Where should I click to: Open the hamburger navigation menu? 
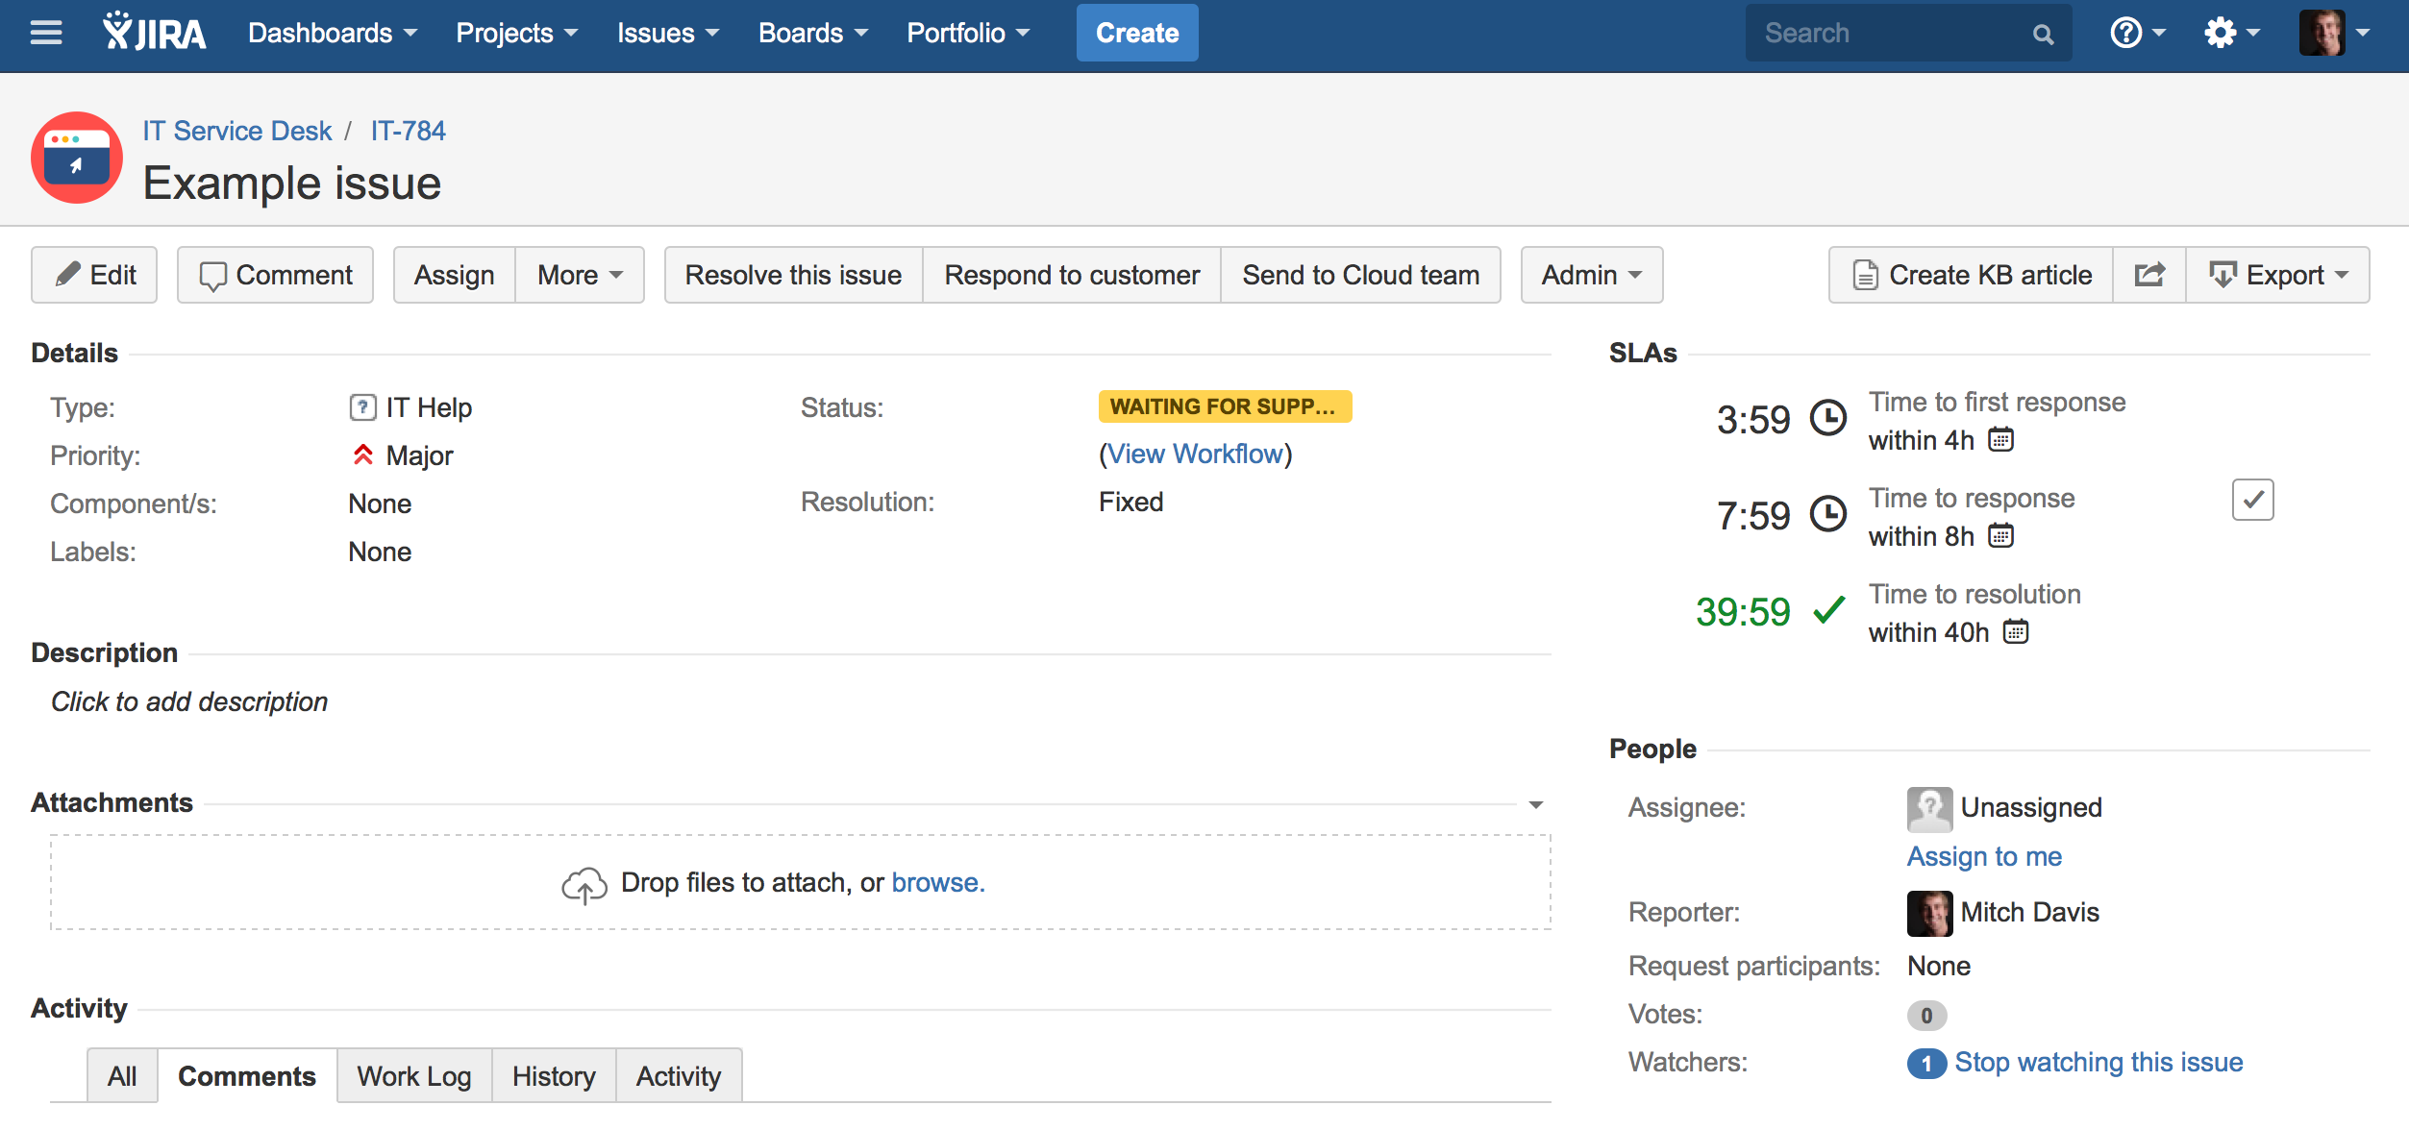[x=45, y=34]
